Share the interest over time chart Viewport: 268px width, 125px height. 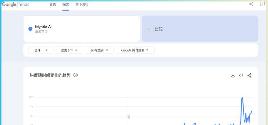click(x=249, y=75)
